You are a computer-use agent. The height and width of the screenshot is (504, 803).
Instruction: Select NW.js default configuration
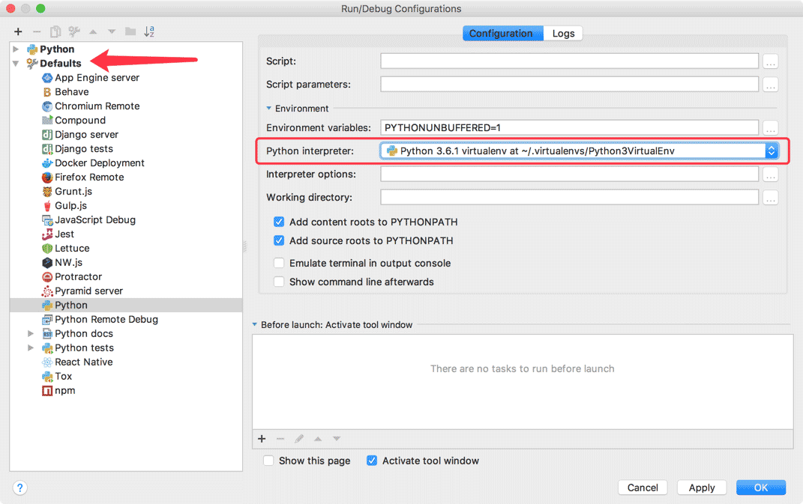pos(69,263)
